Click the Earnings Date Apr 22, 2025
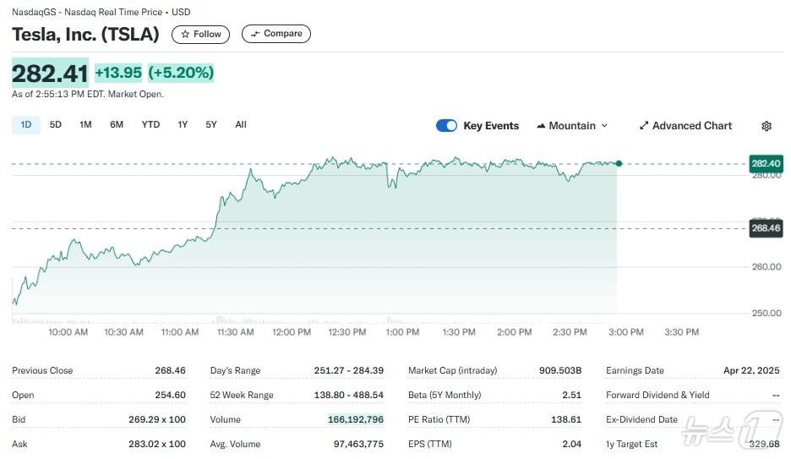 (x=752, y=370)
